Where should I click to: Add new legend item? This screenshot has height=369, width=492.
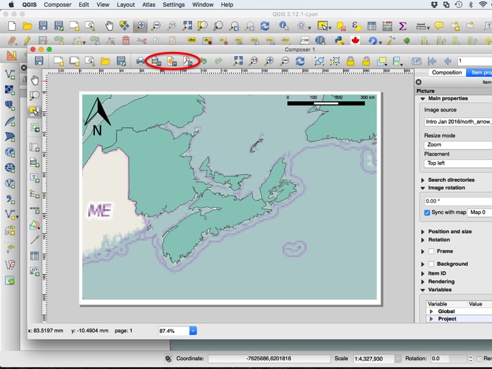coord(35,193)
